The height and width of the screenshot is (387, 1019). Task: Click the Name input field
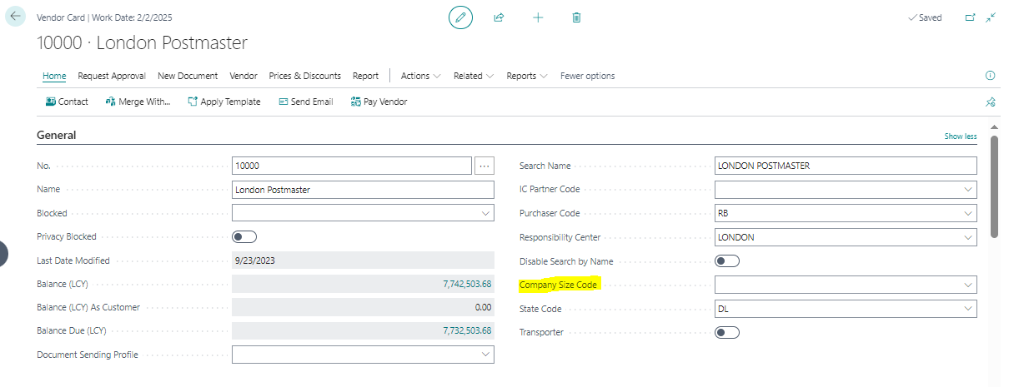click(363, 190)
